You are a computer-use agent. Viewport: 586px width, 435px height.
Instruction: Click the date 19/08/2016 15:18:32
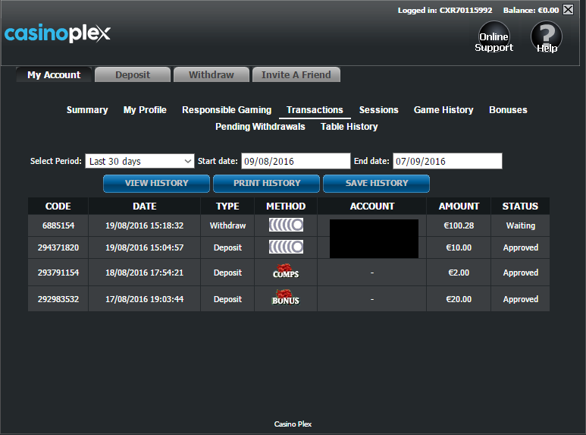click(144, 225)
